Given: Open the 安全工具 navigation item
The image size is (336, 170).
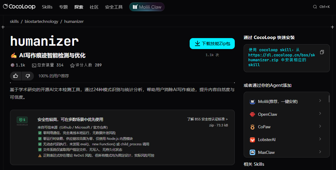Looking at the screenshot, I should click(114, 7).
